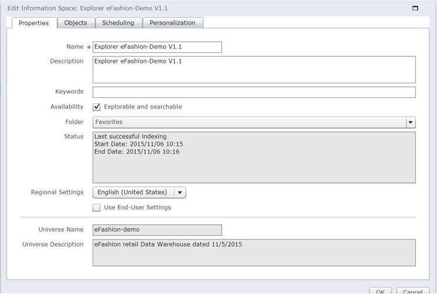Viewport: 437px width, 294px height.
Task: Click the Universe Description field
Action: point(254,252)
